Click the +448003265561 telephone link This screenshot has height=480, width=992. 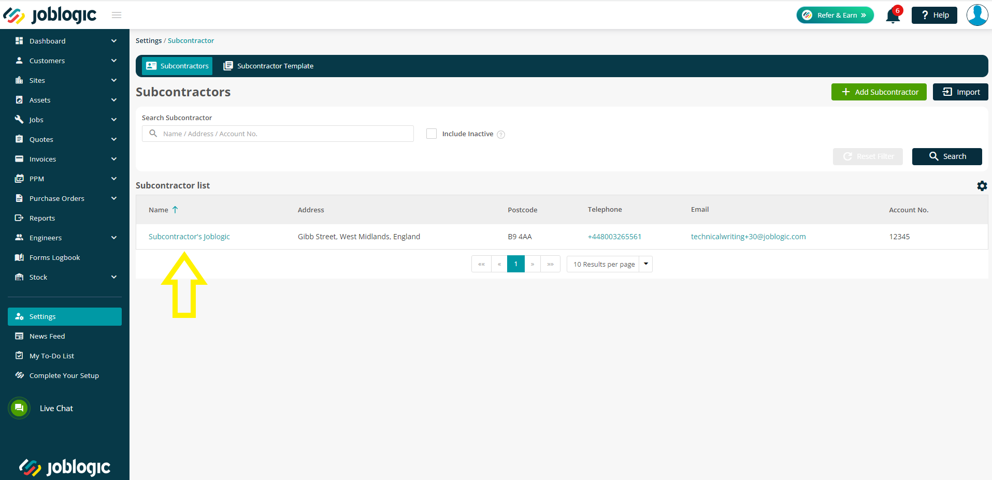click(x=614, y=237)
